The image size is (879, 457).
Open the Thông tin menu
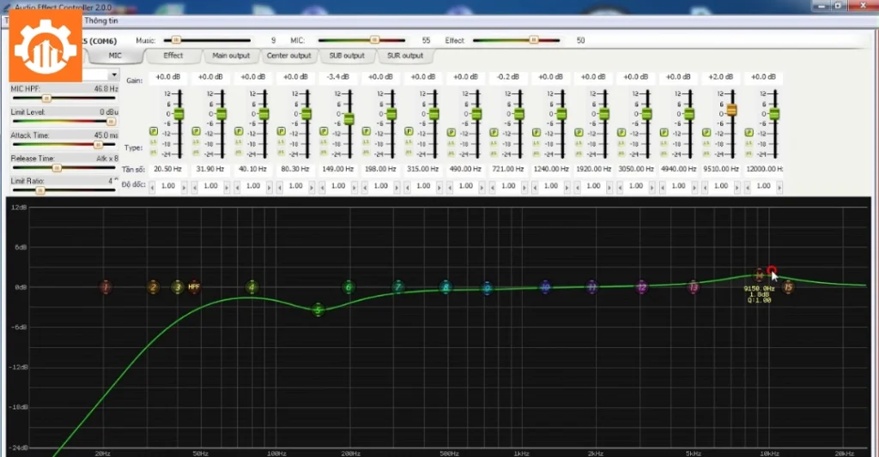pos(100,19)
